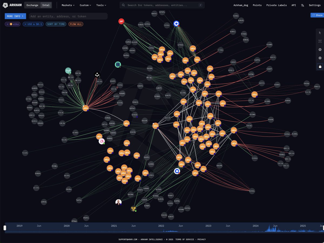Click the 2025 mark on the timeline
Image resolution: width=324 pixels, height=243 pixels.
point(303,226)
